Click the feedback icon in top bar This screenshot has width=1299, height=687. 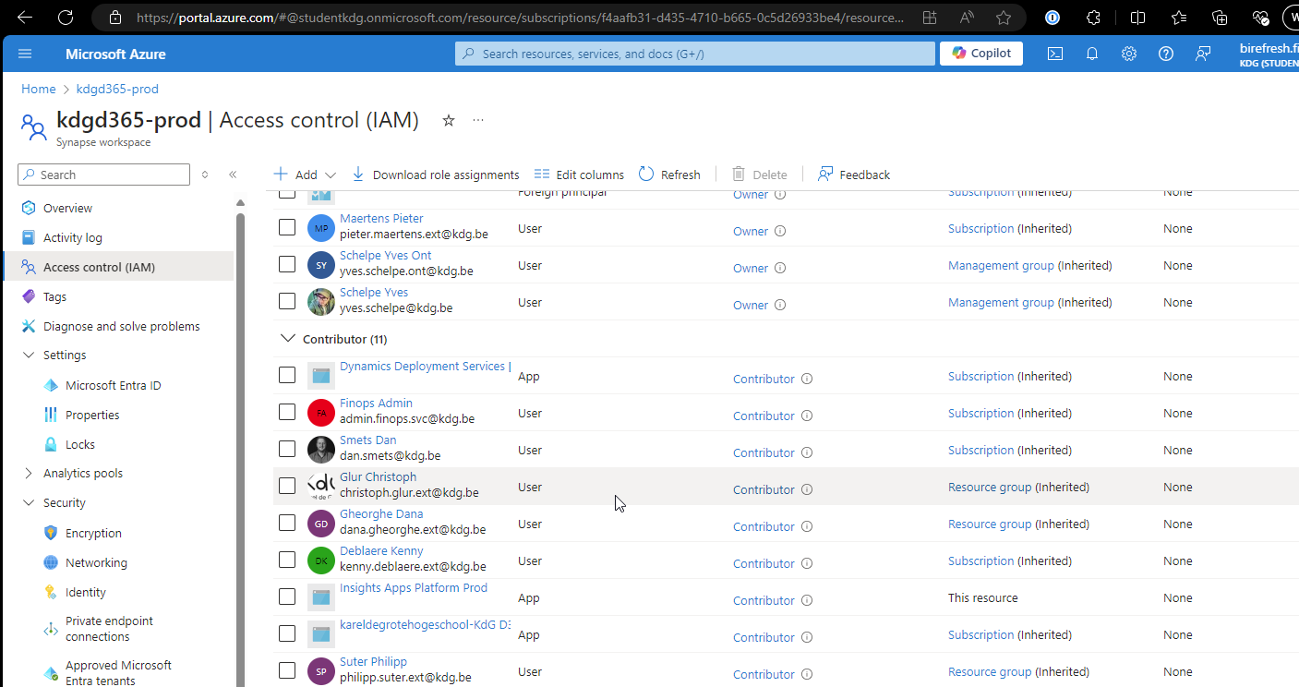click(1203, 54)
